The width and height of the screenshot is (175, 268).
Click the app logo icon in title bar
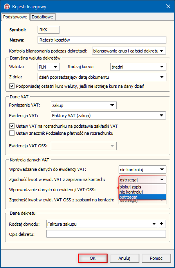pyautogui.click(x=7, y=7)
